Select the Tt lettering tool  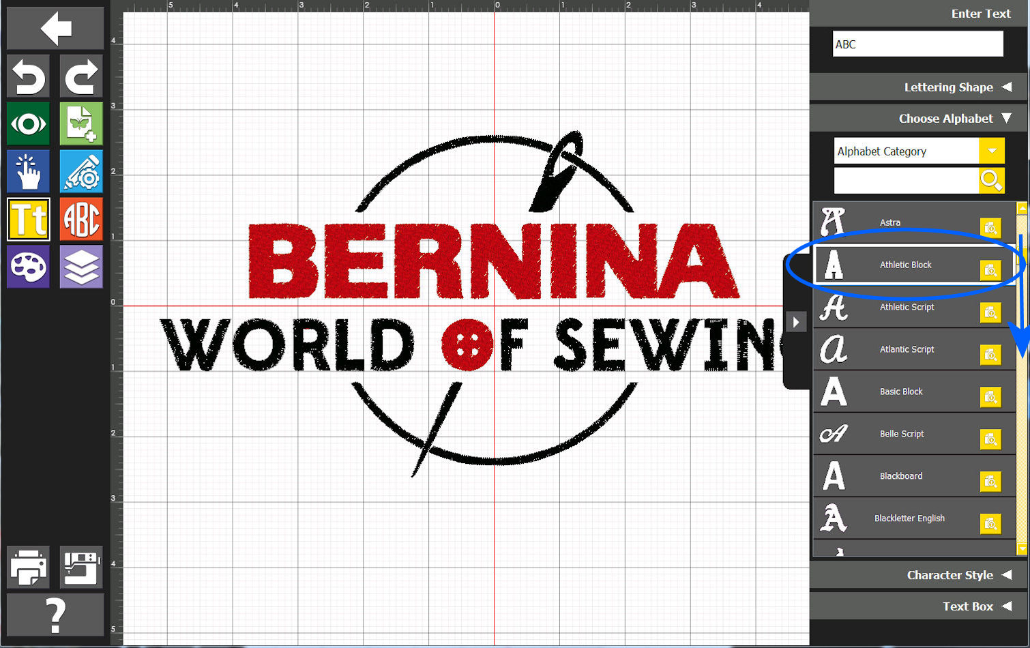click(x=29, y=219)
